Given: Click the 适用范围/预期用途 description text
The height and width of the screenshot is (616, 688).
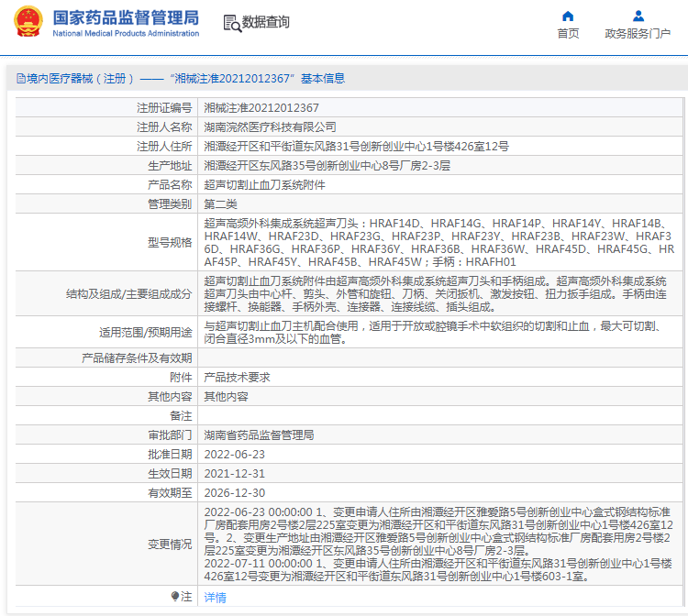Looking at the screenshot, I should (x=435, y=333).
